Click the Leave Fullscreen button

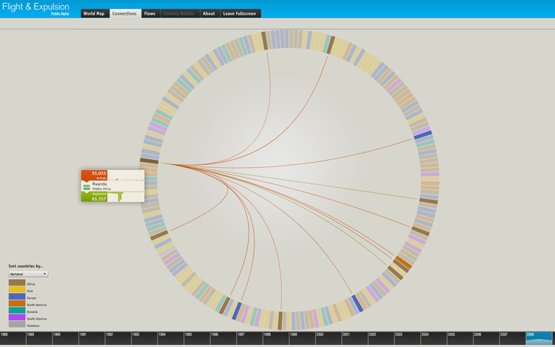click(240, 13)
